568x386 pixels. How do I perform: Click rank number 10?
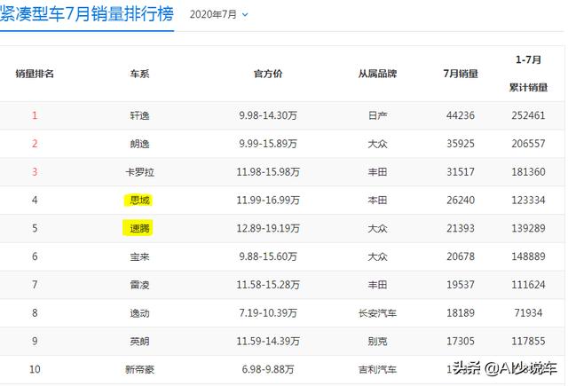point(35,370)
